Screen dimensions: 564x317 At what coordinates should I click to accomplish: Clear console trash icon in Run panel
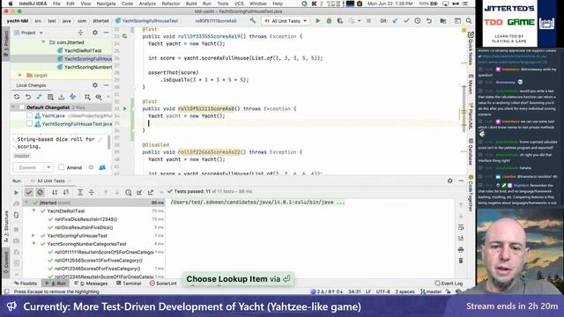(x=461, y=261)
